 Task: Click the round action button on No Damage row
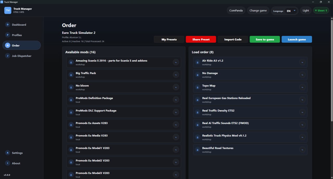coord(302,75)
